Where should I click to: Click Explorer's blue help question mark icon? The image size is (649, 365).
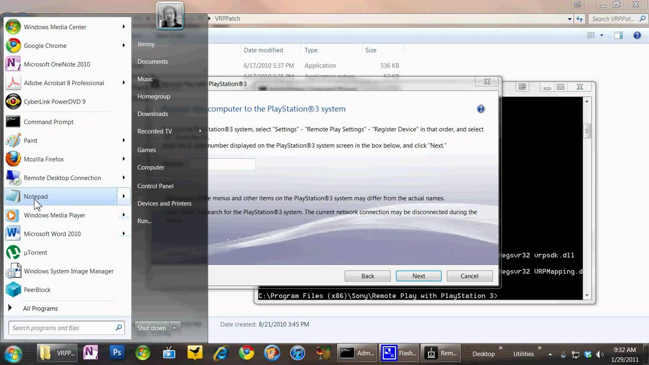(x=637, y=35)
